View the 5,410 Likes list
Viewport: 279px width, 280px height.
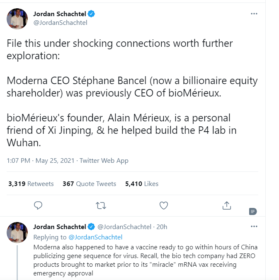[x=142, y=183]
